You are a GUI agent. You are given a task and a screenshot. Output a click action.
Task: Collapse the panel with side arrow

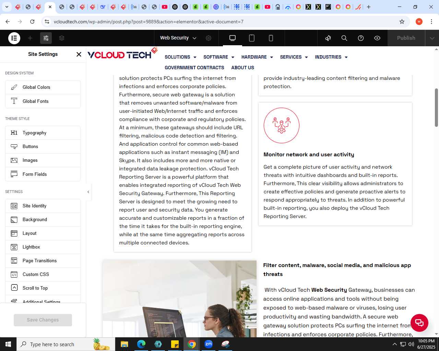88,192
